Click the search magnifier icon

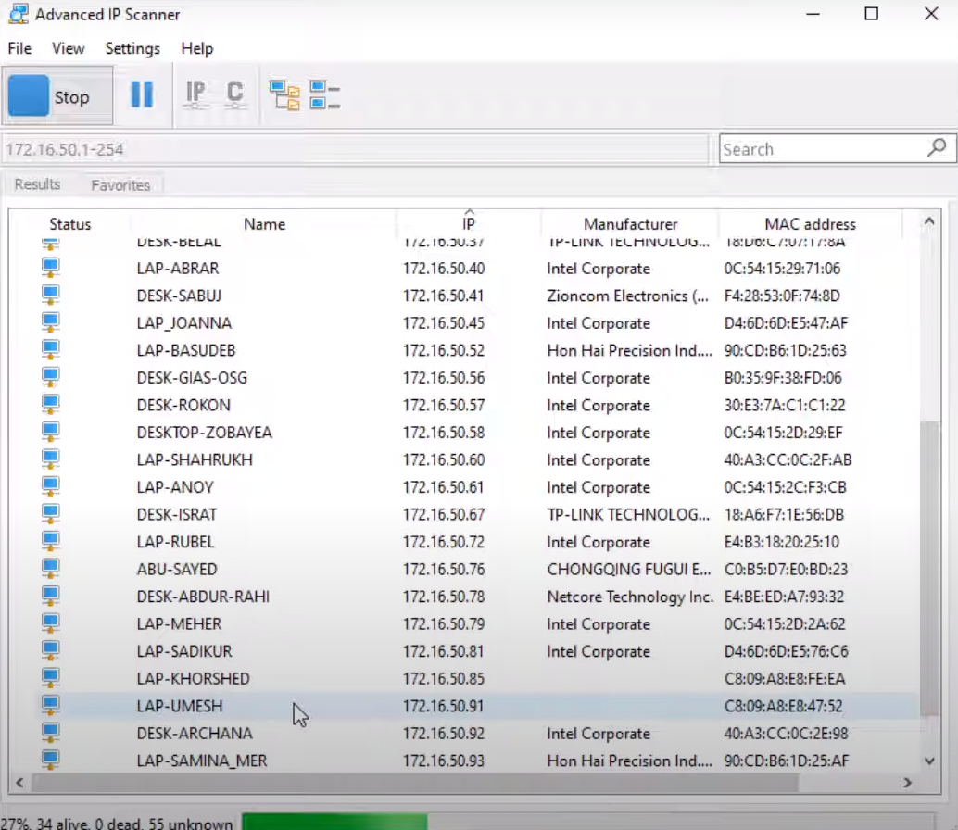coord(937,148)
